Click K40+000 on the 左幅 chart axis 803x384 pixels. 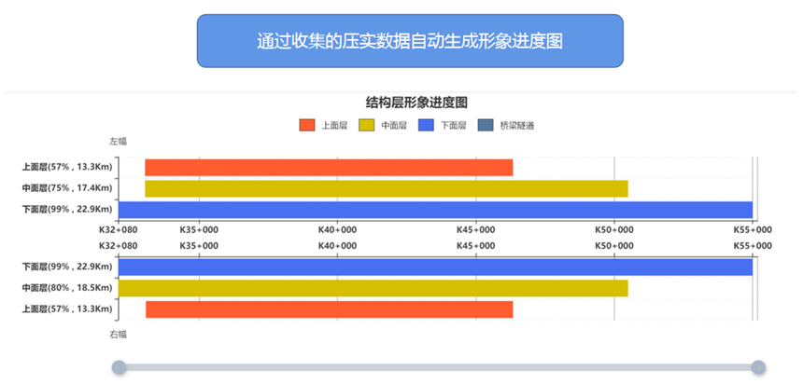coord(337,230)
